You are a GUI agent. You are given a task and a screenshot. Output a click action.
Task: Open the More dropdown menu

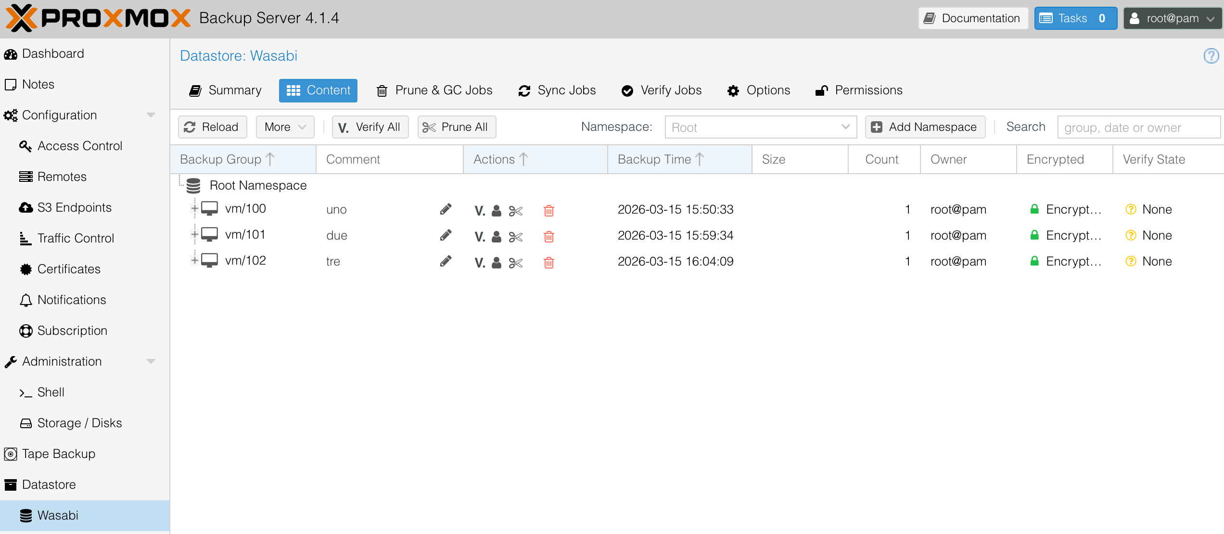pos(285,127)
